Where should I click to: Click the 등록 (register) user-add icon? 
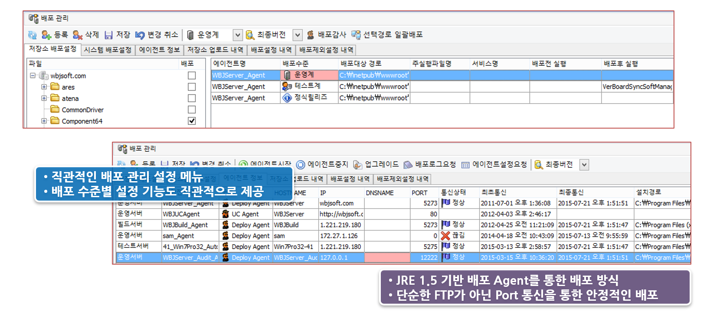[x=46, y=35]
